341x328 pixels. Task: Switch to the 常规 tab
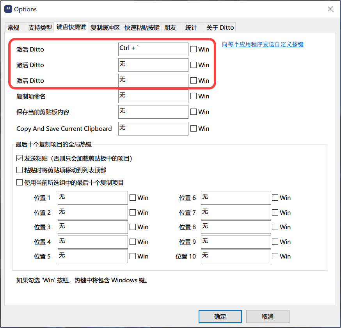coord(15,27)
